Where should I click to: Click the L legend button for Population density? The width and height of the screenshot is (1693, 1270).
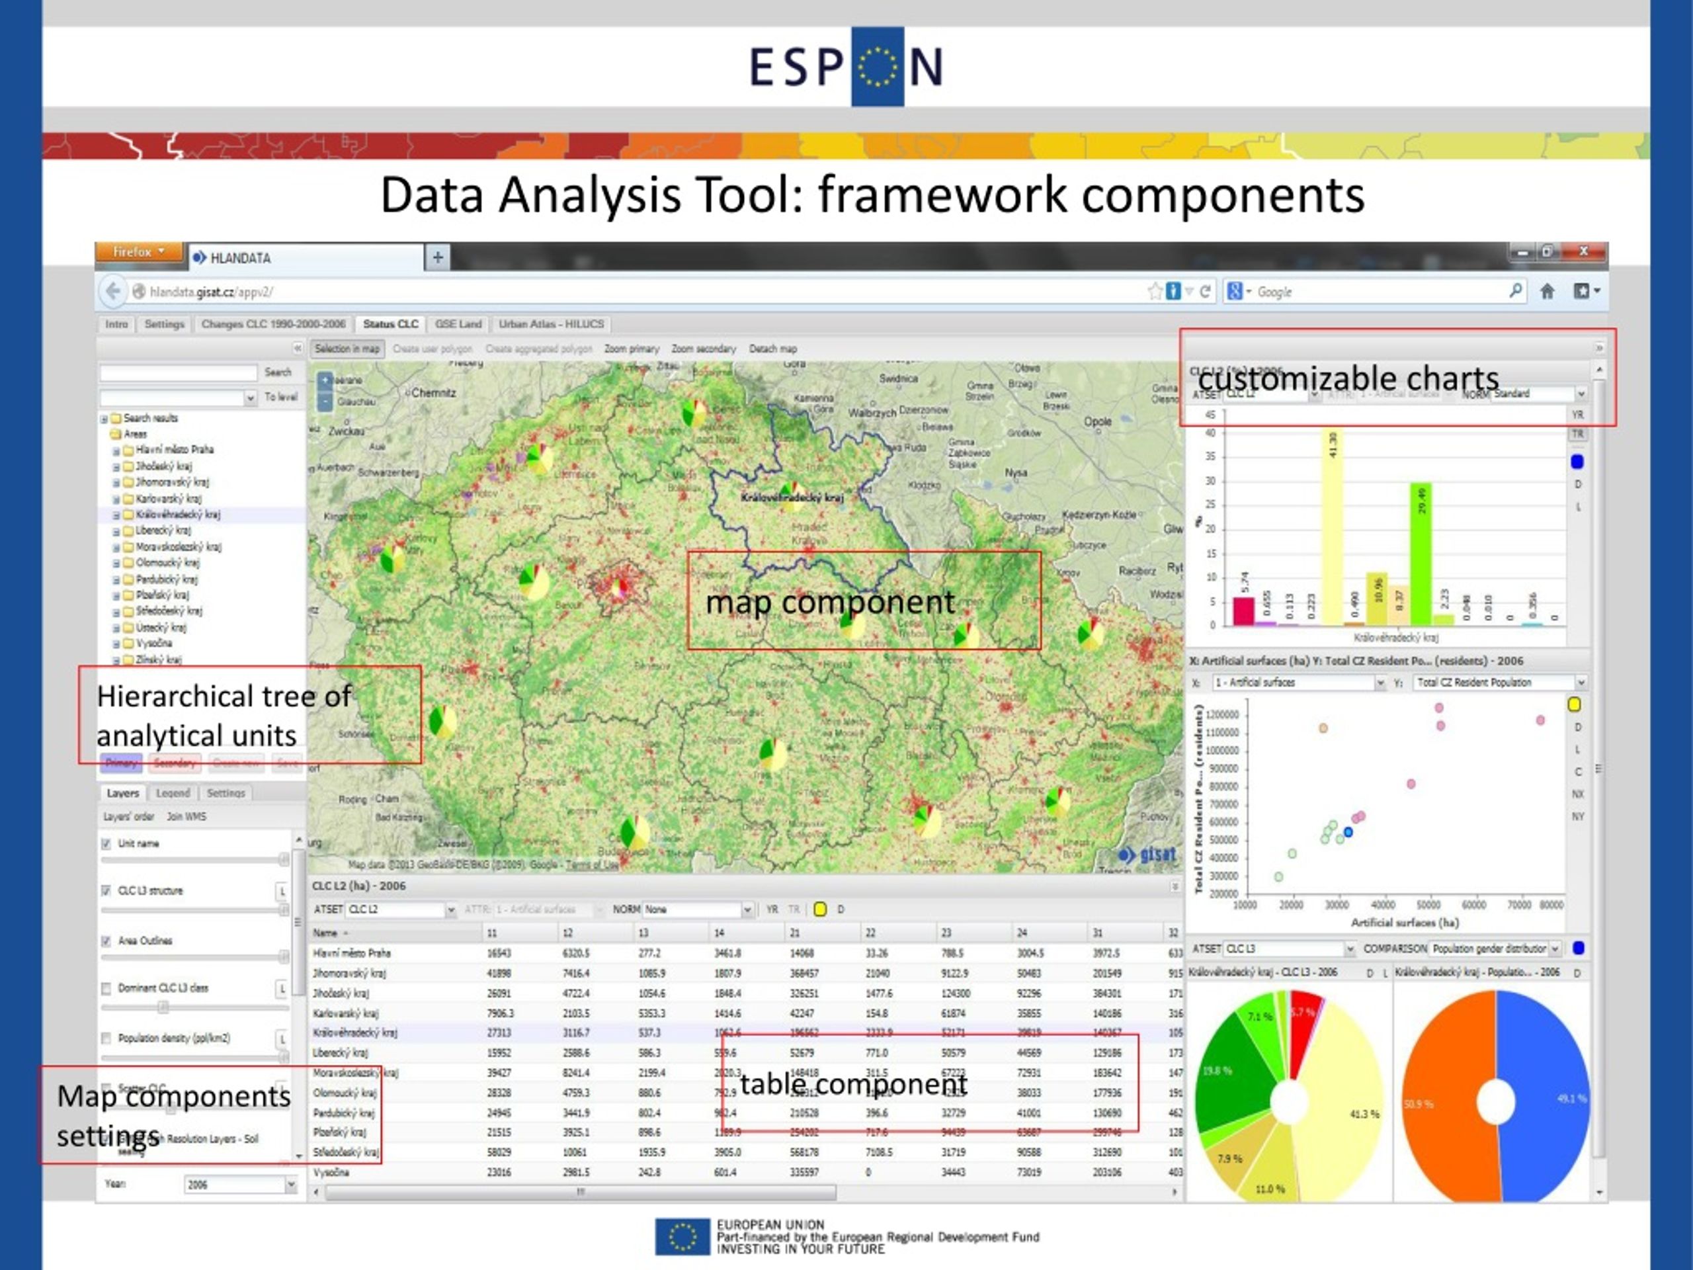coord(282,1038)
